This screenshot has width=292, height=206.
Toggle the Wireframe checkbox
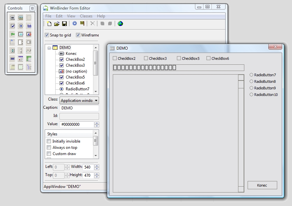(78, 35)
